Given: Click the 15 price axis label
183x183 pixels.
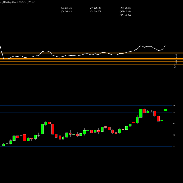Looking at the screenshot, I should (x=174, y=135).
